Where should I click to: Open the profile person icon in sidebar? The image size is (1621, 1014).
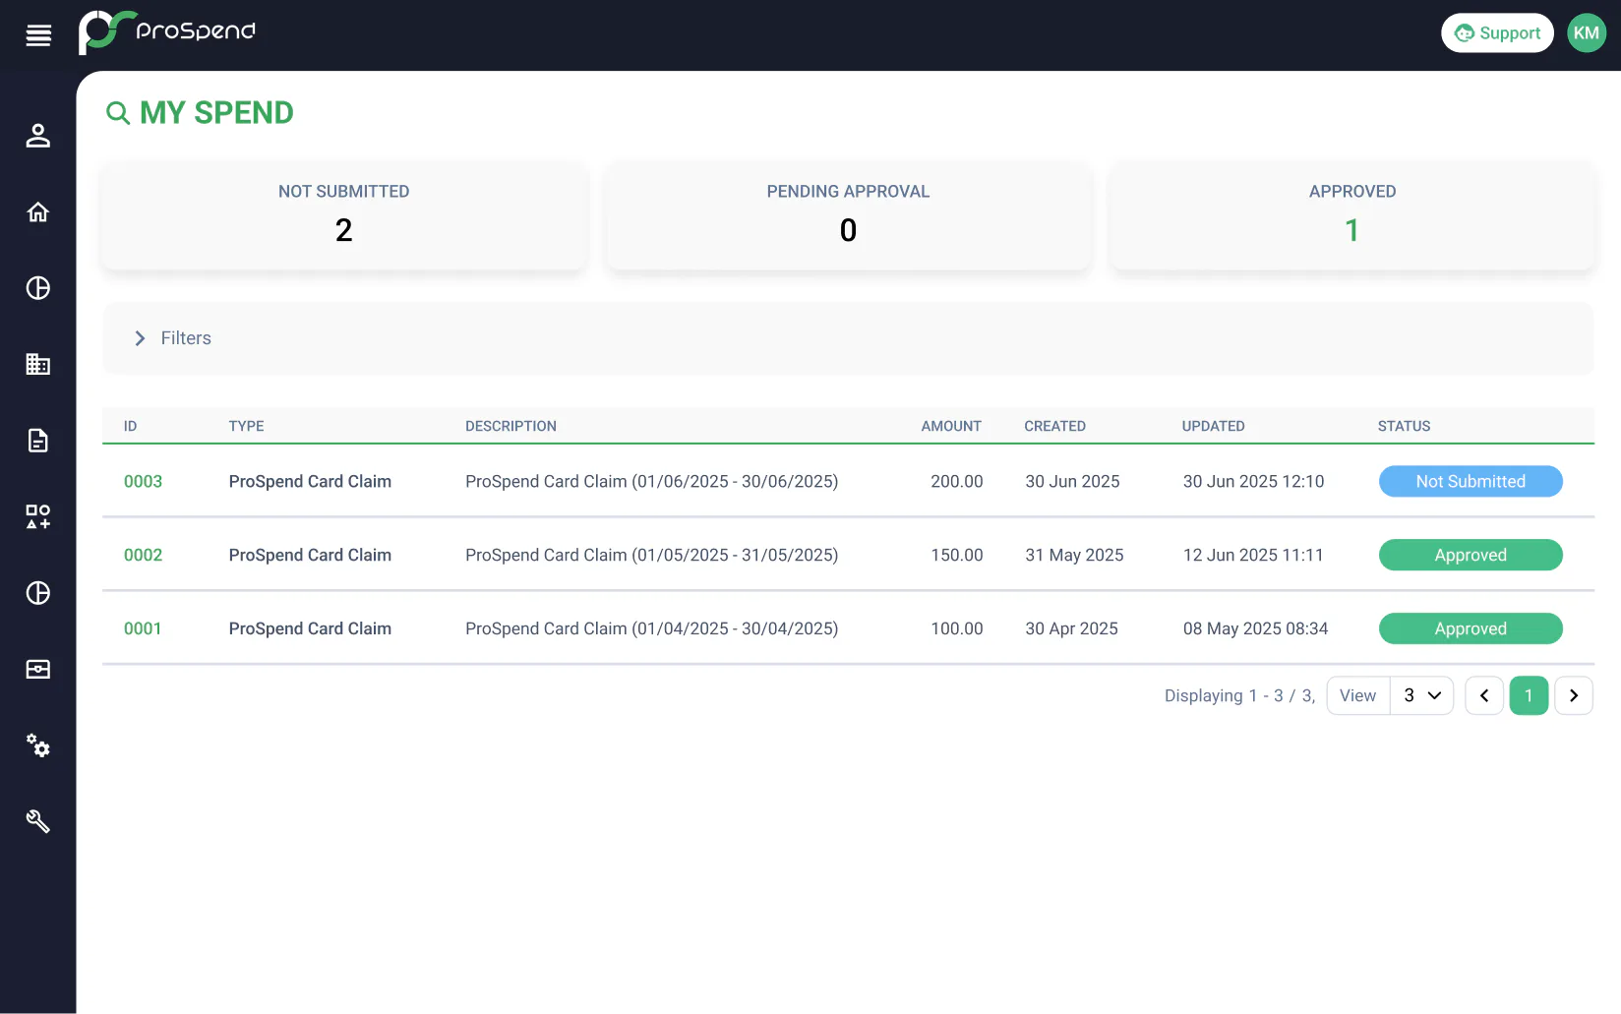pos(38,135)
